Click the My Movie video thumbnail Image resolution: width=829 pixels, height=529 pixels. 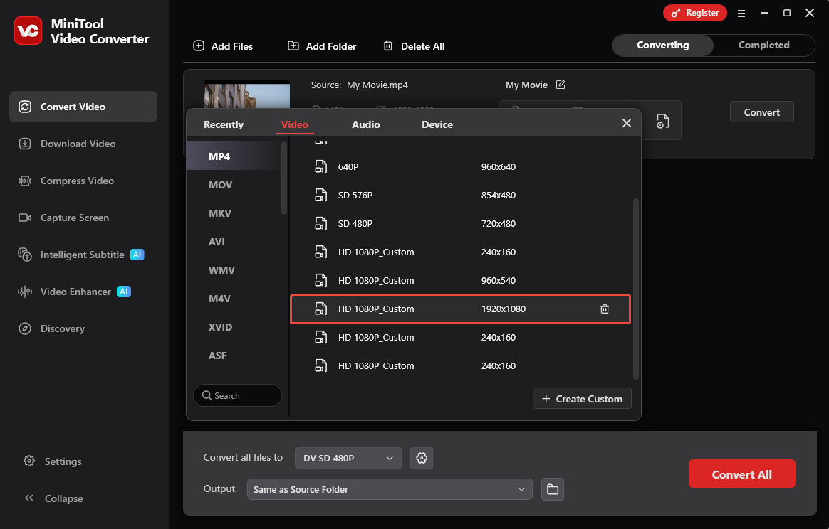(x=247, y=95)
